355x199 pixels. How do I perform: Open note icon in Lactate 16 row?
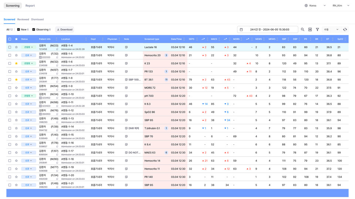click(x=126, y=47)
